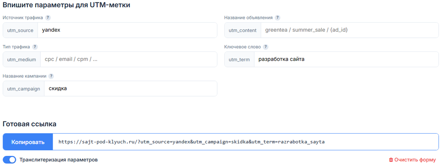This screenshot has height=167, width=441.
Task: Focus the utm_content input field
Action: (350, 30)
